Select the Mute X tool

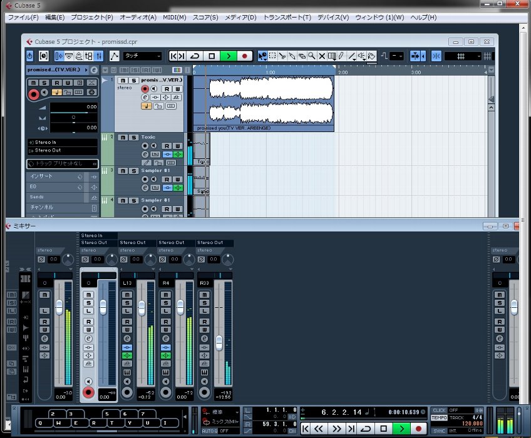322,56
